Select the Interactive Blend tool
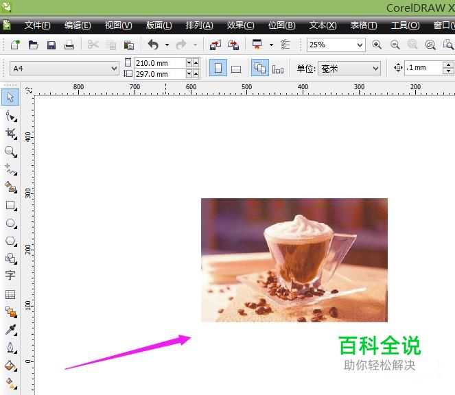The height and width of the screenshot is (395, 455). [11, 312]
